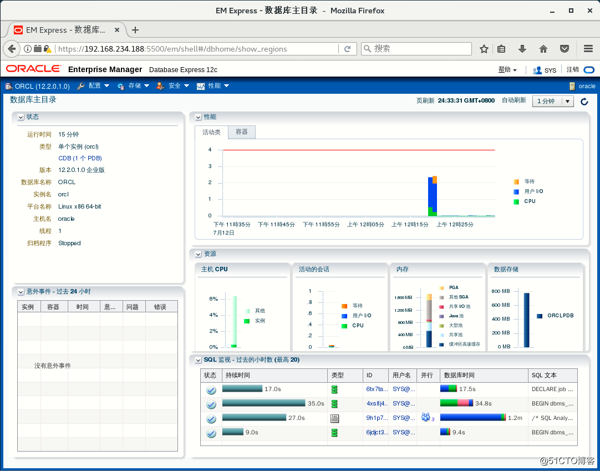Open the 1 分钟 auto-refresh dropdown
Image resolution: width=600 pixels, height=471 pixels.
[553, 101]
